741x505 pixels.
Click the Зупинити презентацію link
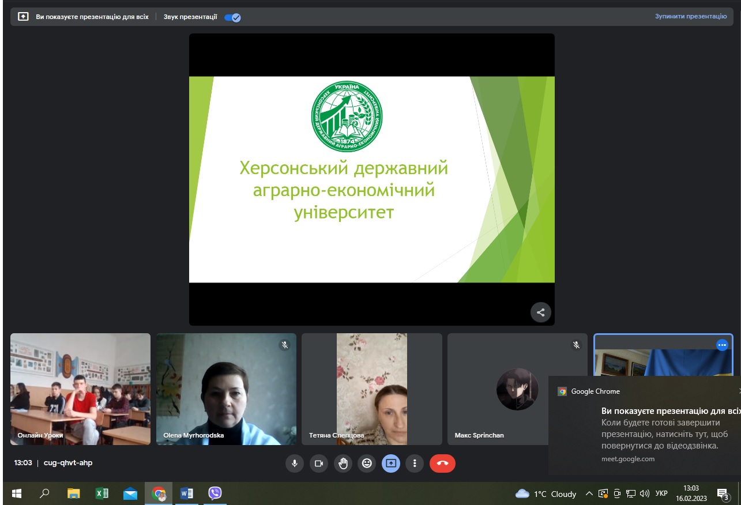pos(691,17)
